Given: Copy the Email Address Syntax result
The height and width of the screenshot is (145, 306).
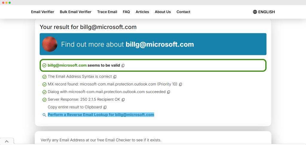Looking at the screenshot, I should tap(115, 77).
